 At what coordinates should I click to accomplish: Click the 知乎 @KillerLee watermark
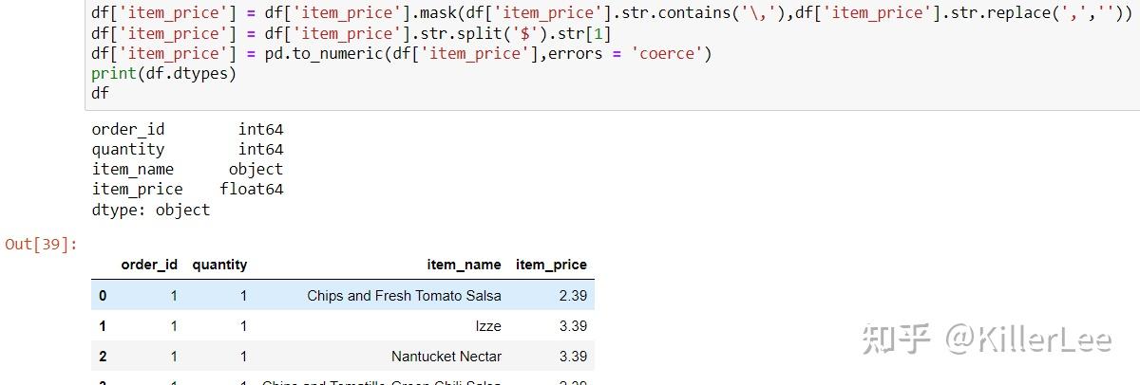(x=985, y=339)
